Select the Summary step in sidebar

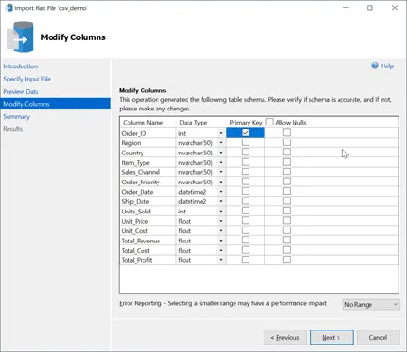coord(17,117)
